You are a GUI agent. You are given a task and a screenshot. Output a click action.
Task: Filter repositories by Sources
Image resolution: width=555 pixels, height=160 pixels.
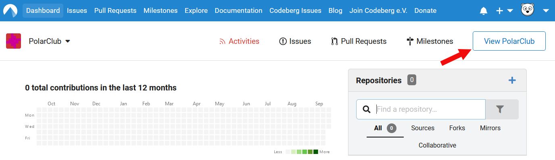tap(423, 128)
